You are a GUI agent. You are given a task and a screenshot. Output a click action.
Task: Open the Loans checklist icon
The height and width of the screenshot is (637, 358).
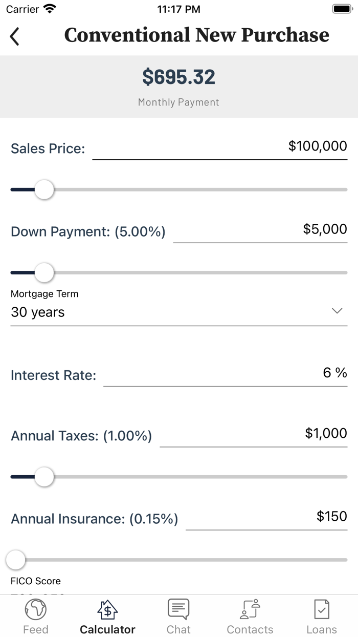coord(322,608)
